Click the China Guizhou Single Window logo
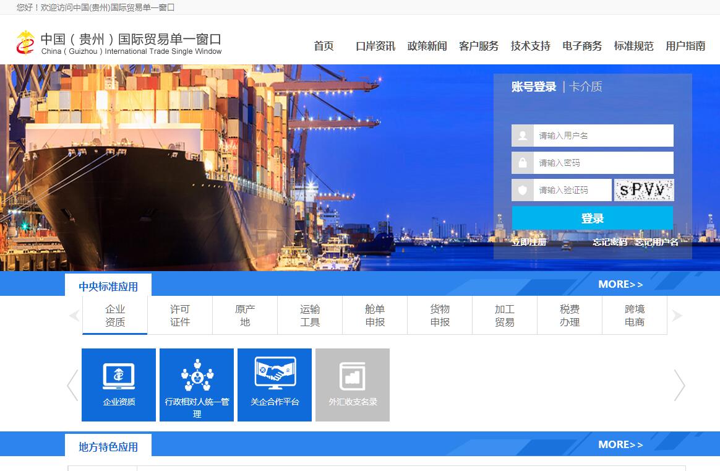The image size is (720, 471). pos(119,43)
